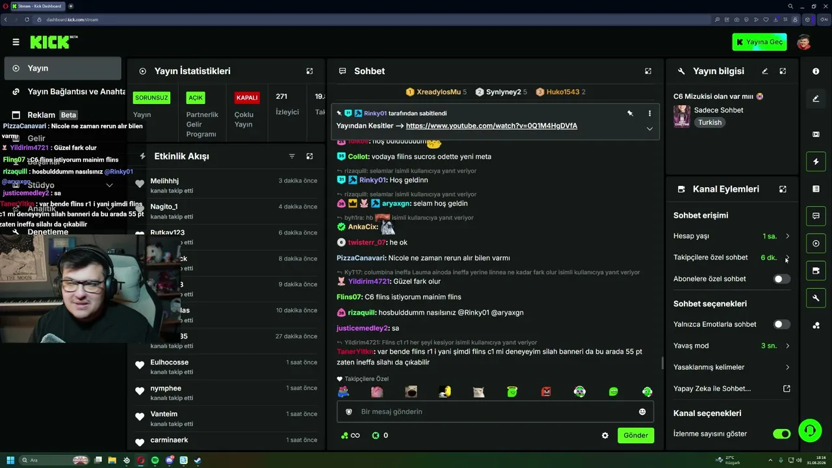This screenshot has height=468, width=832.
Task: Click the chat panel scrollbar
Action: pos(662,363)
